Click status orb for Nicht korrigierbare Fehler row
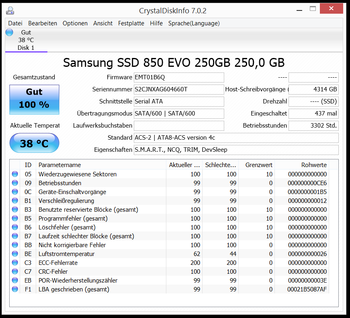The width and height of the screenshot is (350, 318). coord(15,245)
